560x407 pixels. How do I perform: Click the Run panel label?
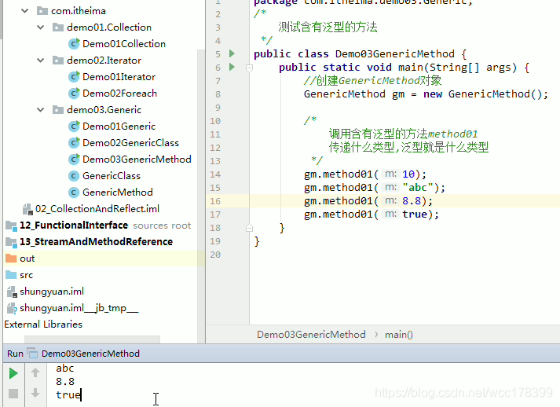(15, 354)
